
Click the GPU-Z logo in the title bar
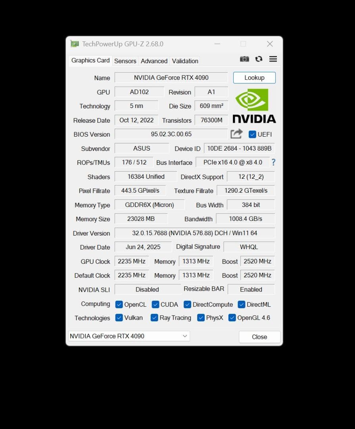click(74, 44)
